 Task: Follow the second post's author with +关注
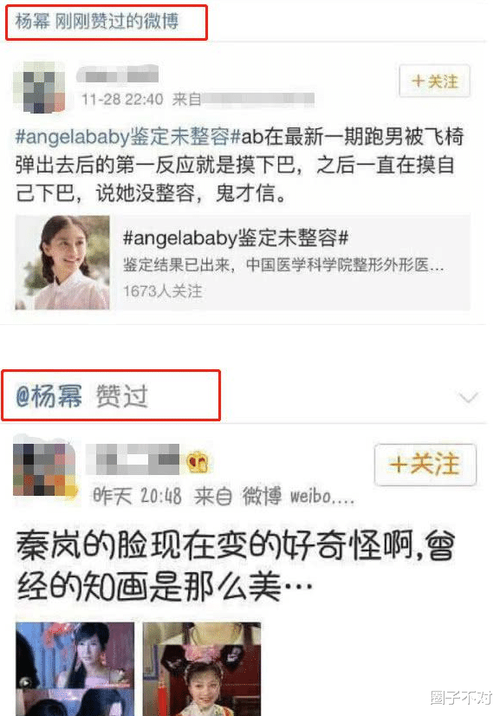(425, 465)
